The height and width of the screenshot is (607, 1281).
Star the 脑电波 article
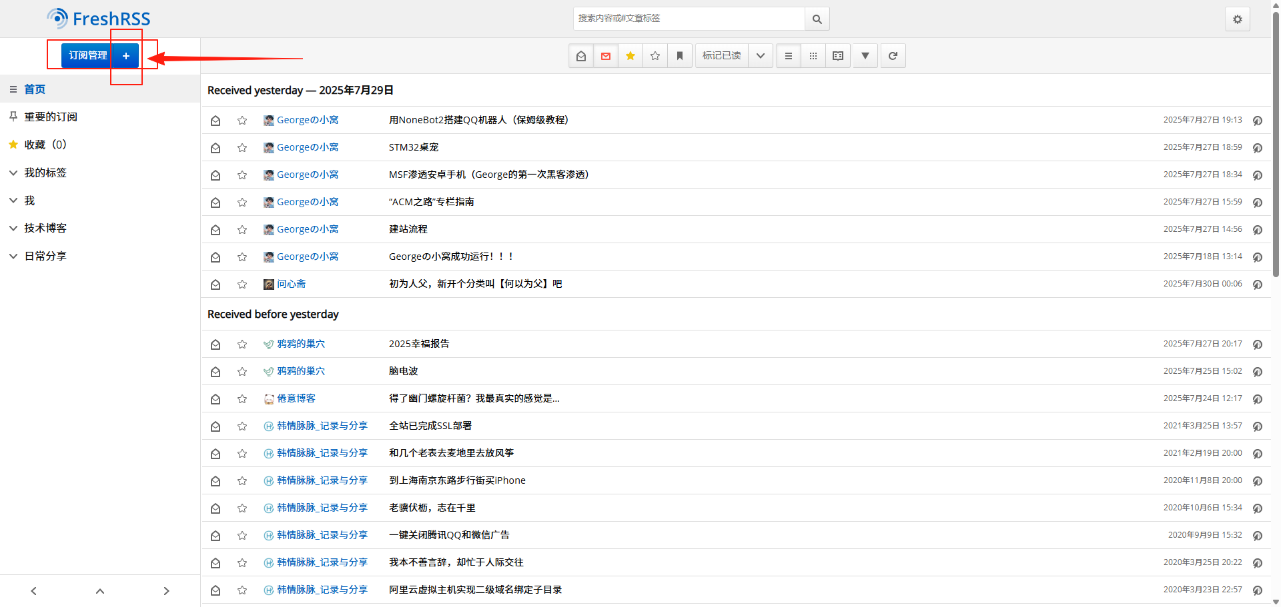pyautogui.click(x=242, y=372)
